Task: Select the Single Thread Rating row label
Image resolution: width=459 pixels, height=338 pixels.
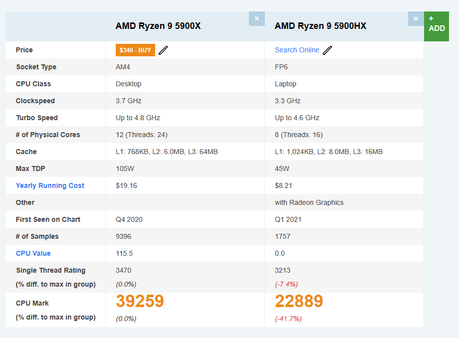Action: click(x=51, y=271)
